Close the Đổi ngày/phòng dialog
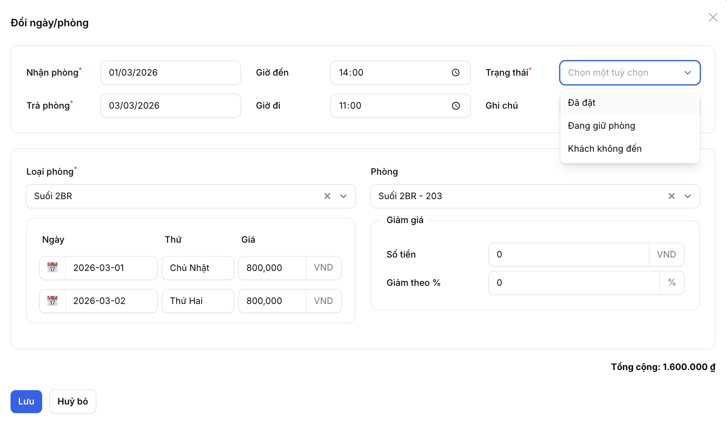The height and width of the screenshot is (427, 727). [713, 17]
